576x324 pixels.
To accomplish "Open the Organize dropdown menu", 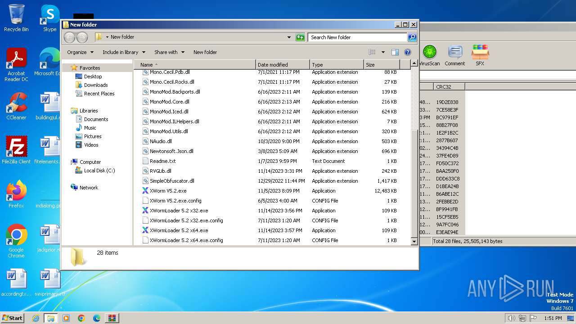I will pos(80,52).
